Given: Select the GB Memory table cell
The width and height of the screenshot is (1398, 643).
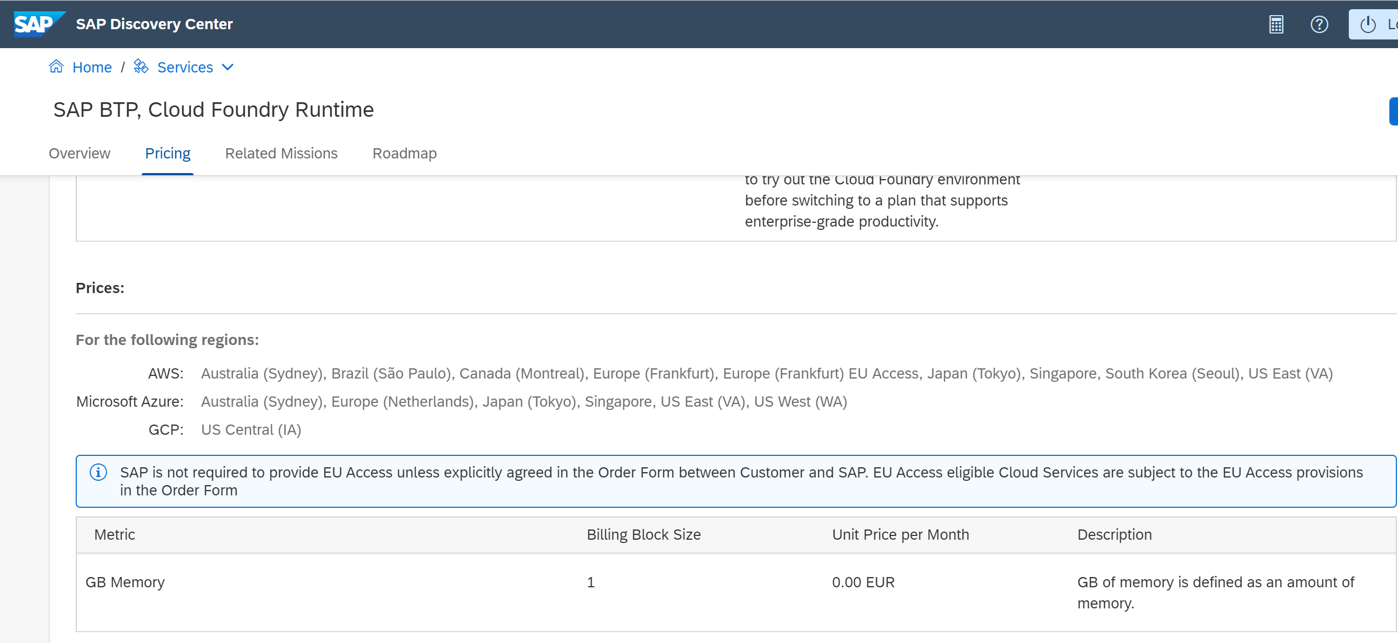Looking at the screenshot, I should [125, 582].
